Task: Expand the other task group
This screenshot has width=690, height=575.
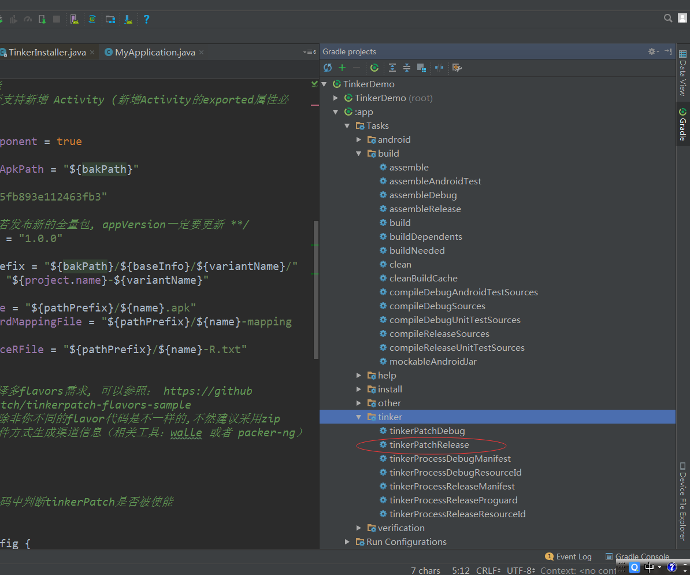Action: (x=359, y=403)
